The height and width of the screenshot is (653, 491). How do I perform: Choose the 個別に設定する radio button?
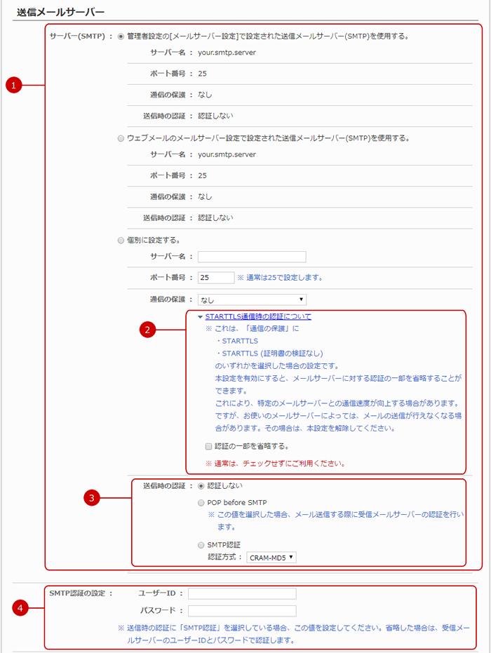tap(121, 241)
